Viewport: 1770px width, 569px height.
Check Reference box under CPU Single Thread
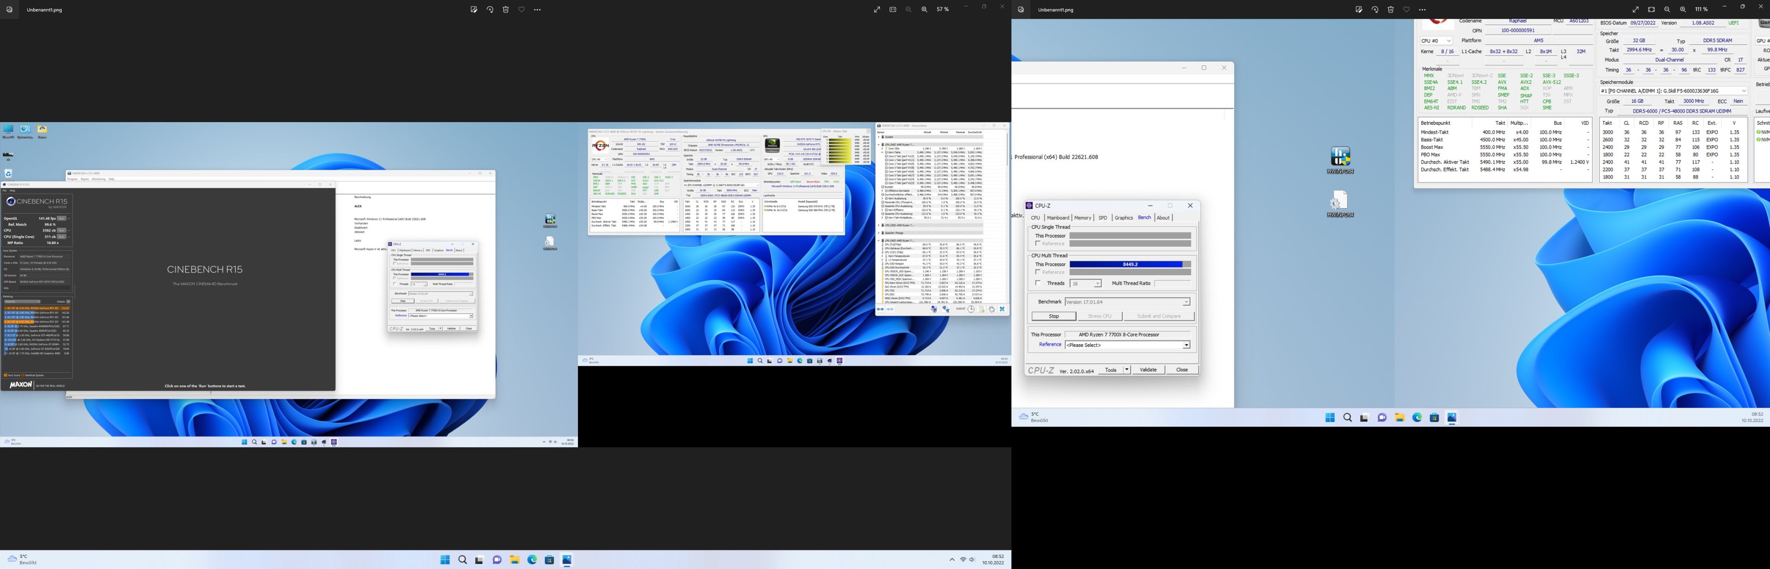(1038, 243)
